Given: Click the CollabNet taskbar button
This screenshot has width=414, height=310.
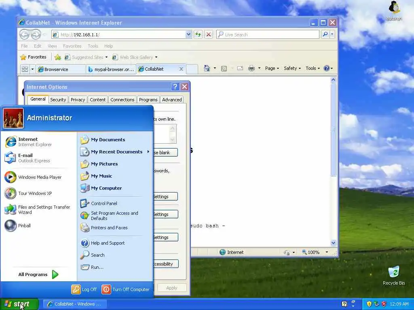Looking at the screenshot, I should [x=75, y=304].
